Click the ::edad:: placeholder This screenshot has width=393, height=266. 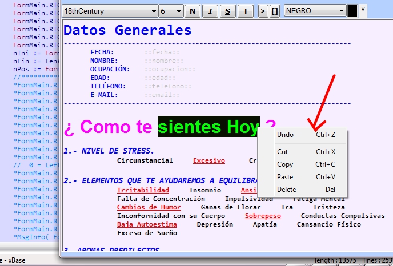coord(160,78)
